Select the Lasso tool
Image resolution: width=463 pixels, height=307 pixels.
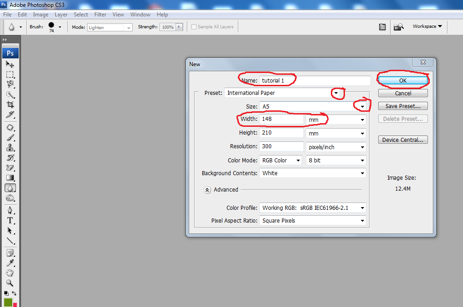pyautogui.click(x=10, y=84)
